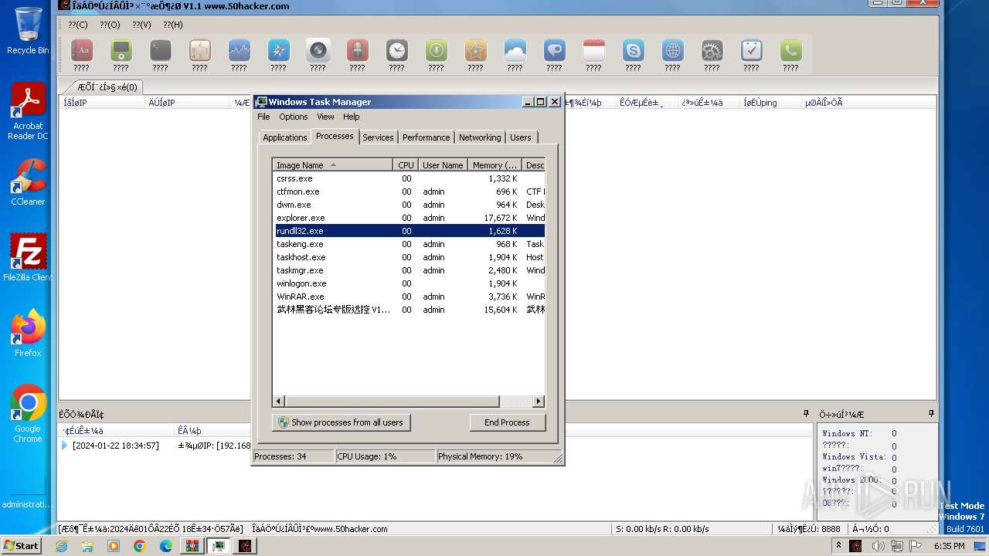This screenshot has height=556, width=989.
Task: Open the CCleaner desktop shortcut
Action: point(28,182)
